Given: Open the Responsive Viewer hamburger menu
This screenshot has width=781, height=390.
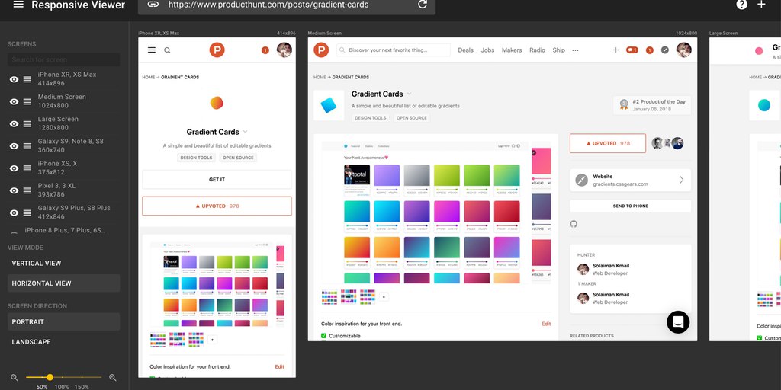Looking at the screenshot, I should [18, 5].
